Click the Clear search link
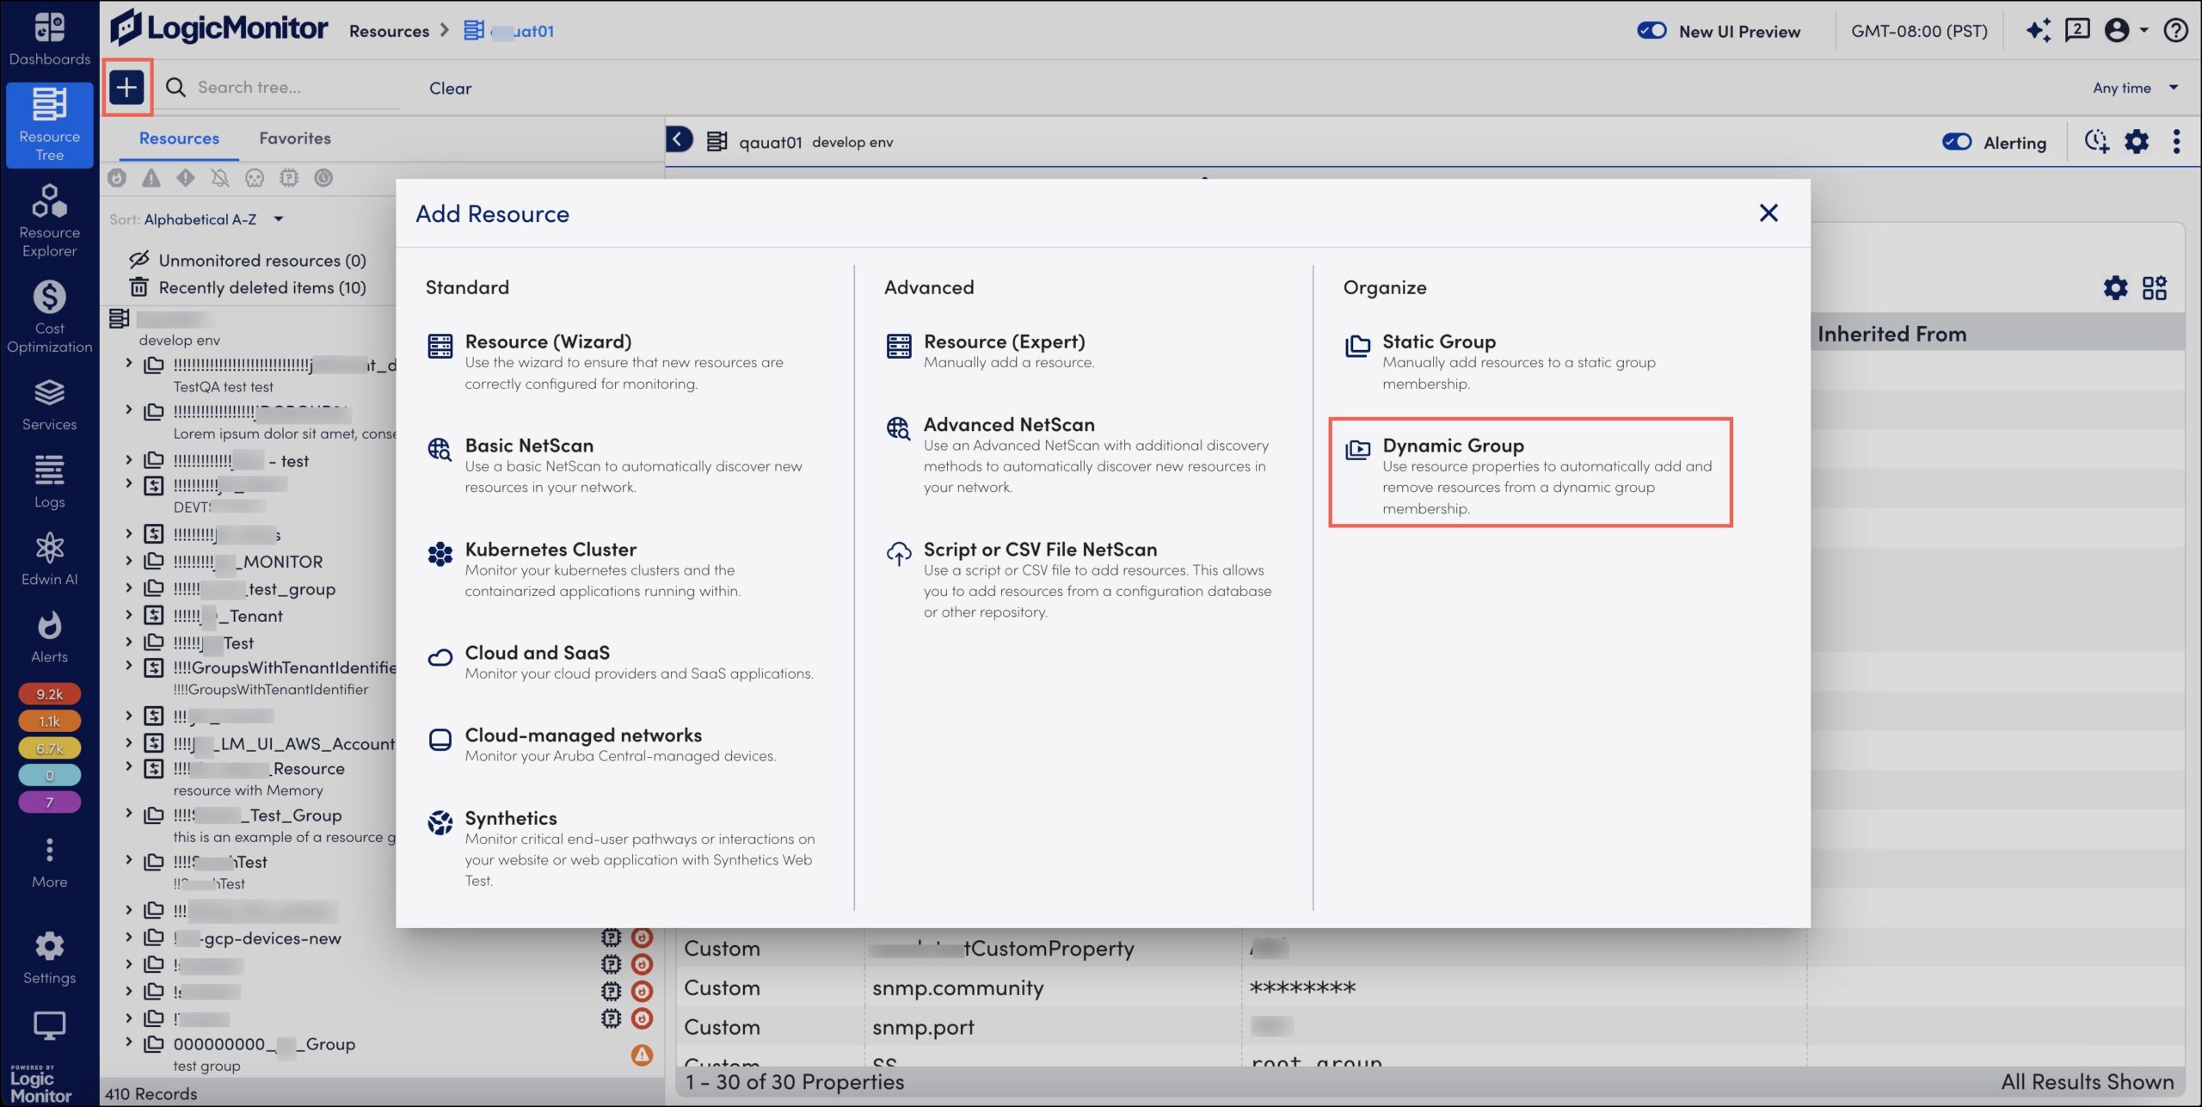2202x1107 pixels. pos(450,88)
